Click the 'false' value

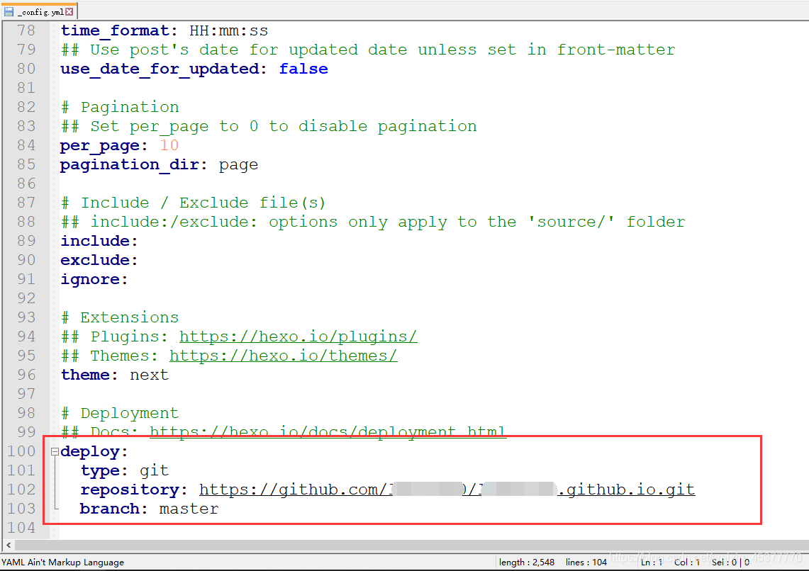[x=303, y=69]
